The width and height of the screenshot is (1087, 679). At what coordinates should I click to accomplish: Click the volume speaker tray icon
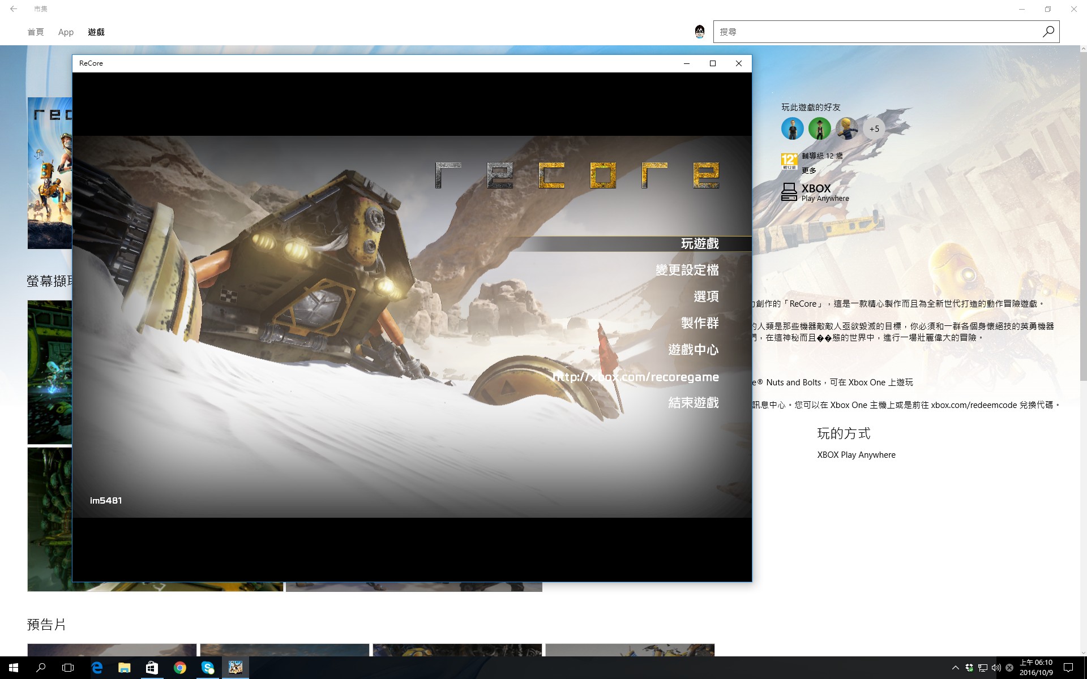(996, 668)
